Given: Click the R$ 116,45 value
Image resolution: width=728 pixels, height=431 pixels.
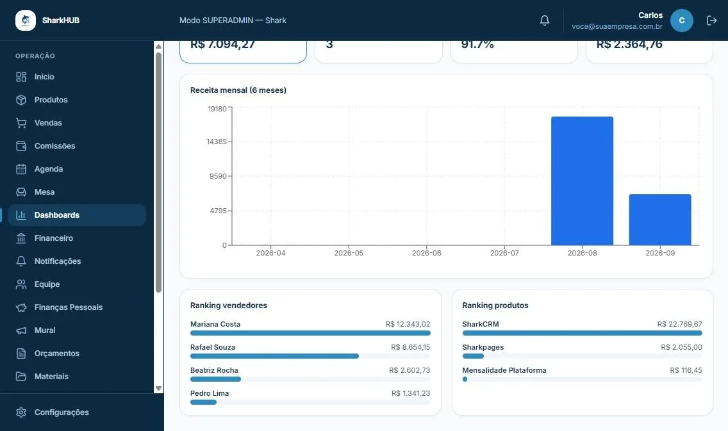Looking at the screenshot, I should (686, 370).
